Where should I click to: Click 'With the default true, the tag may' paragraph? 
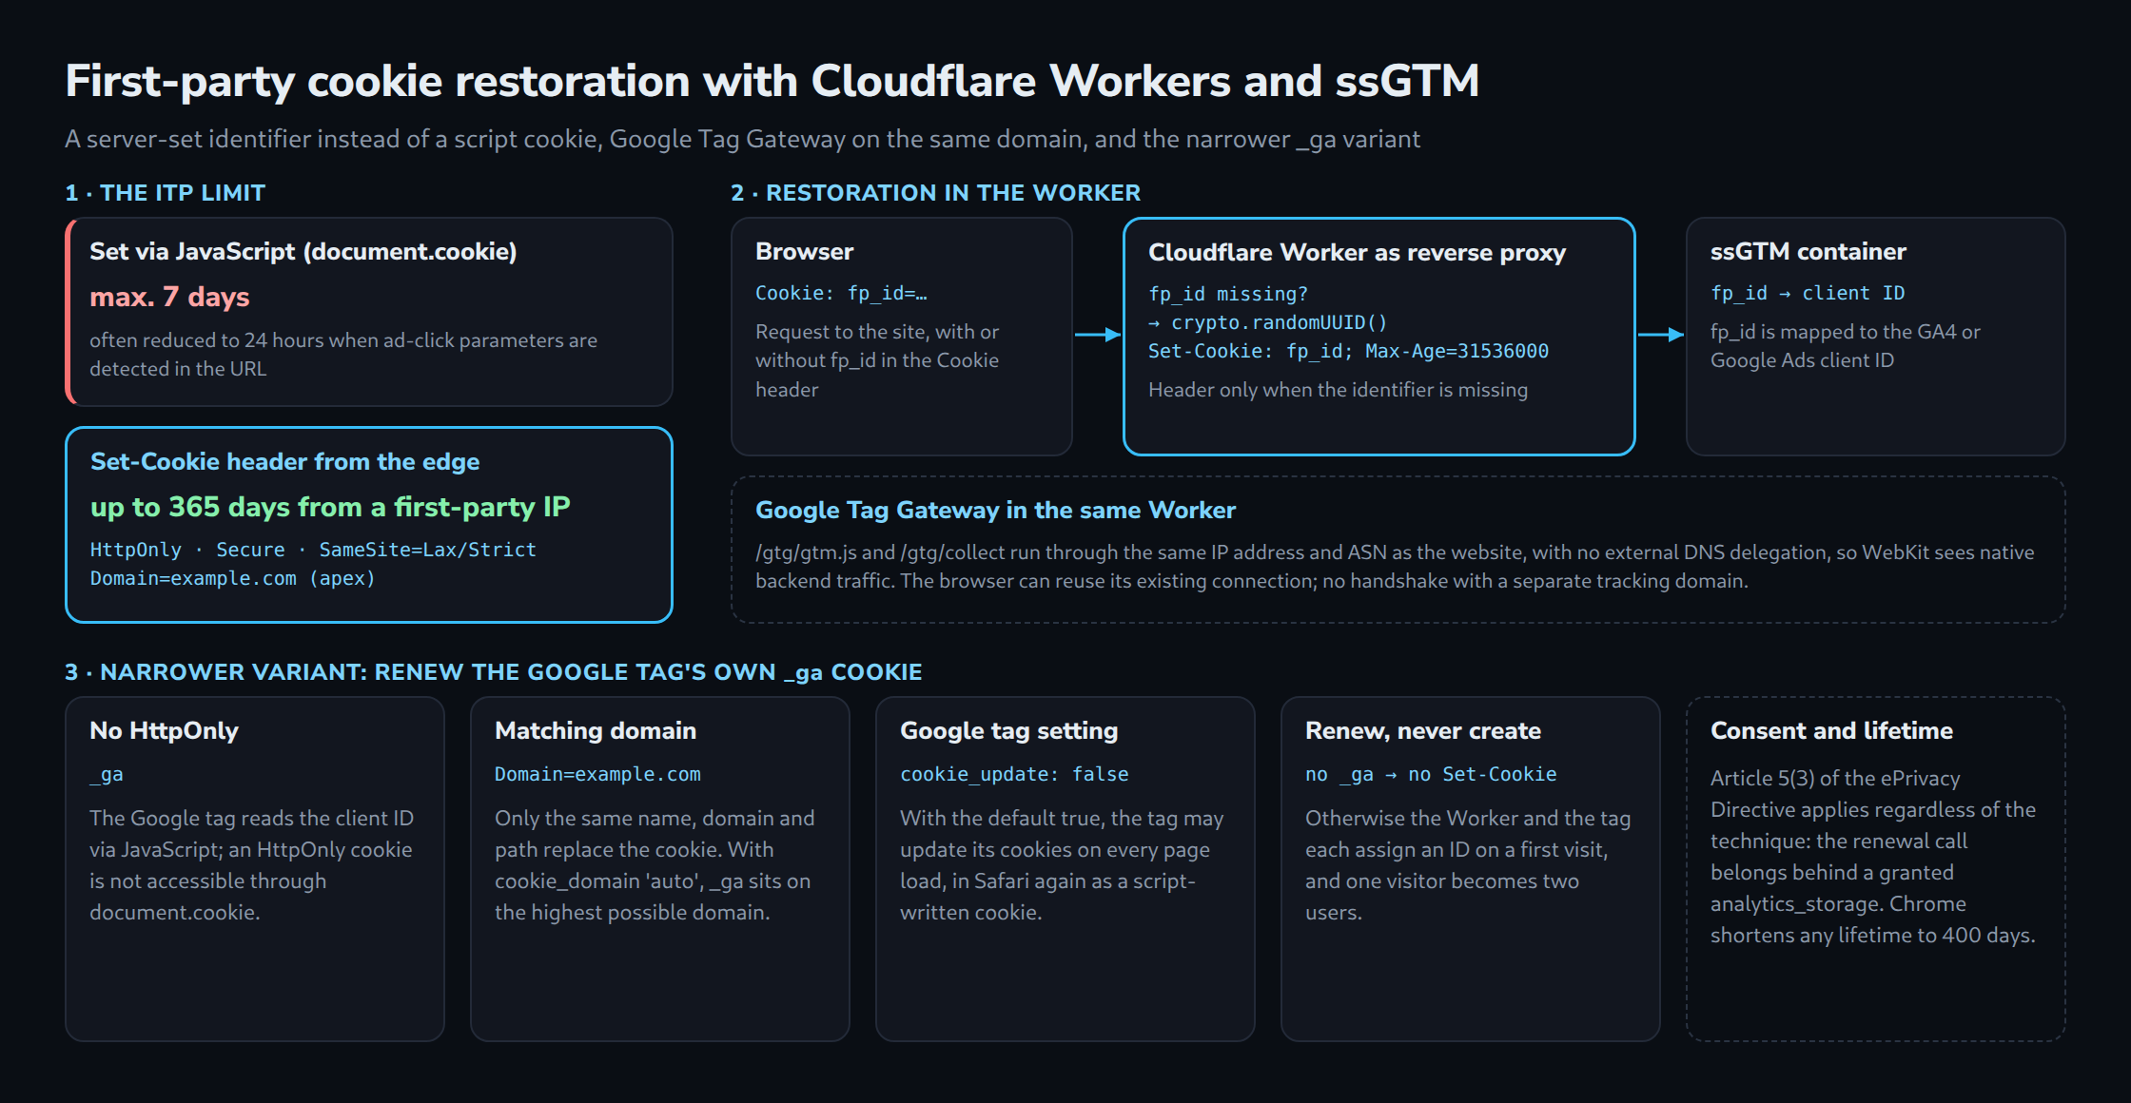pyautogui.click(x=1062, y=865)
